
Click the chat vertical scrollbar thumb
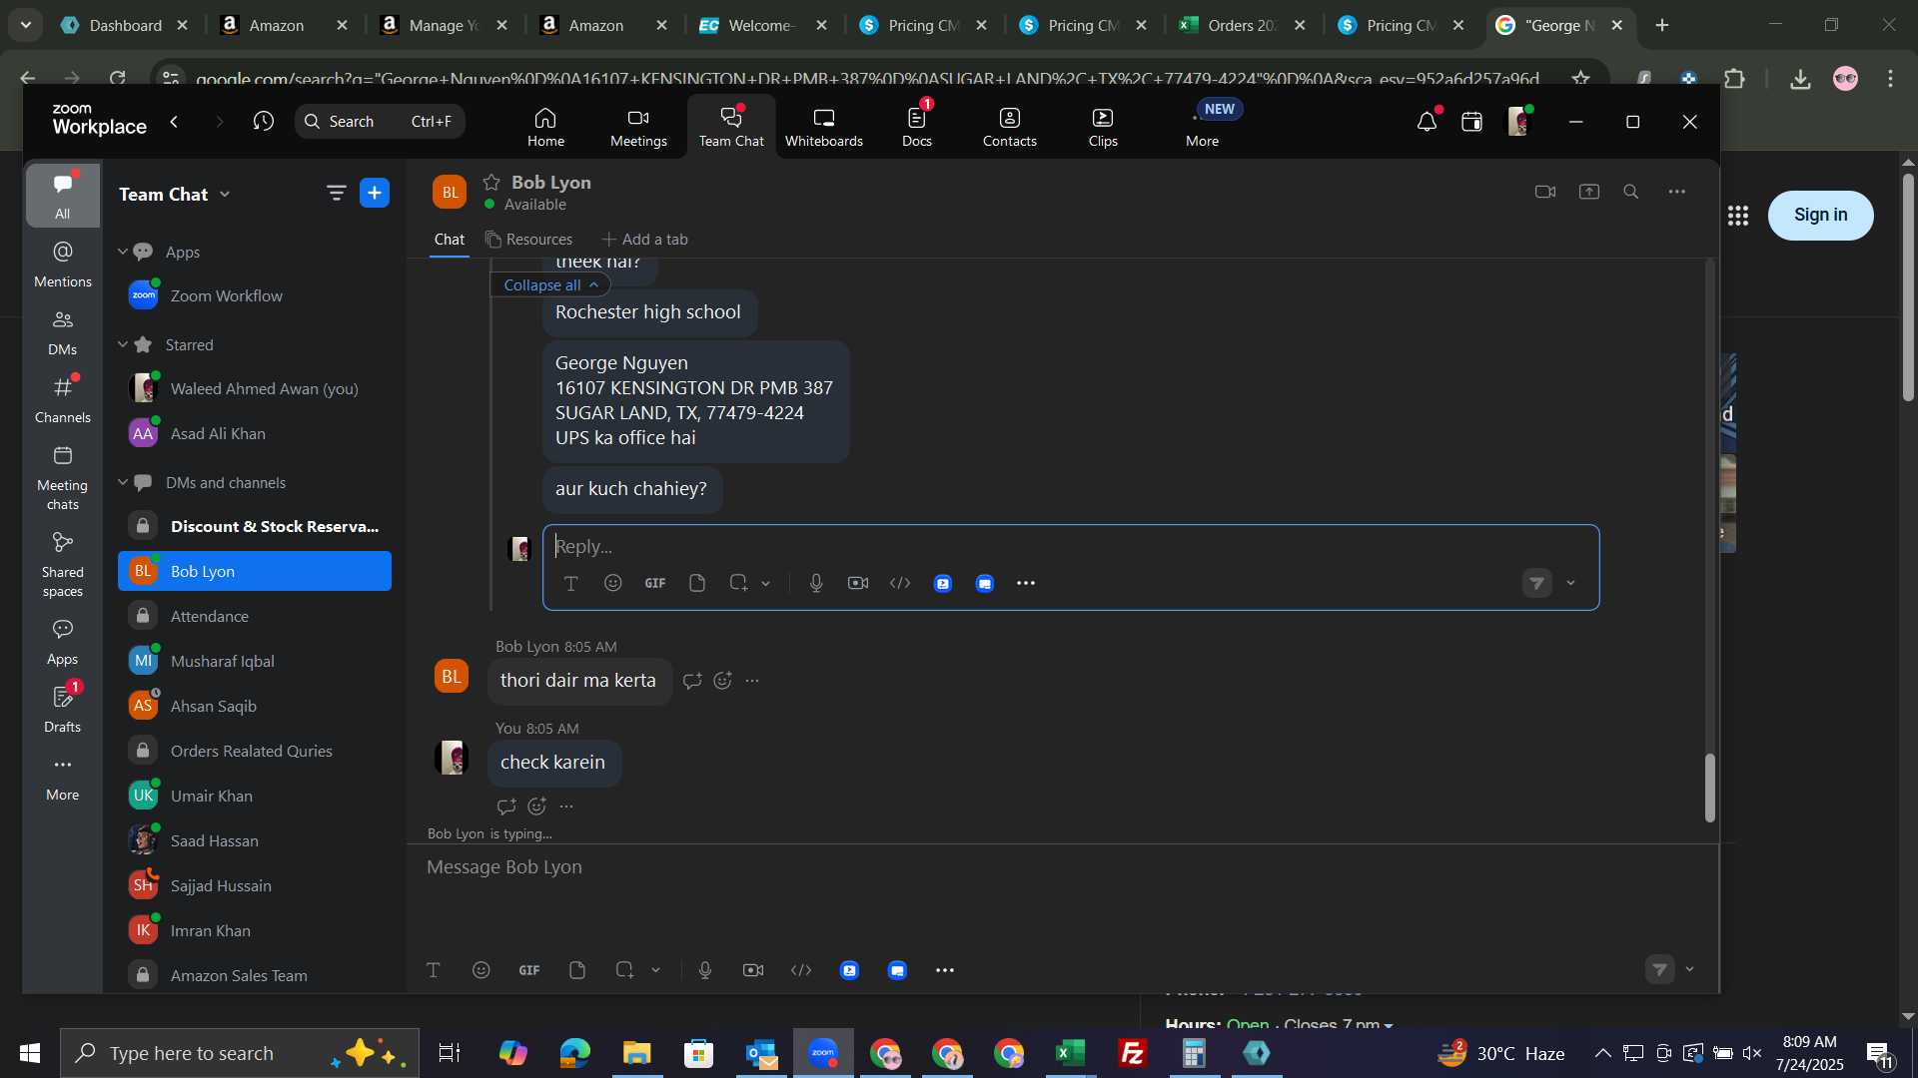[x=1709, y=789]
